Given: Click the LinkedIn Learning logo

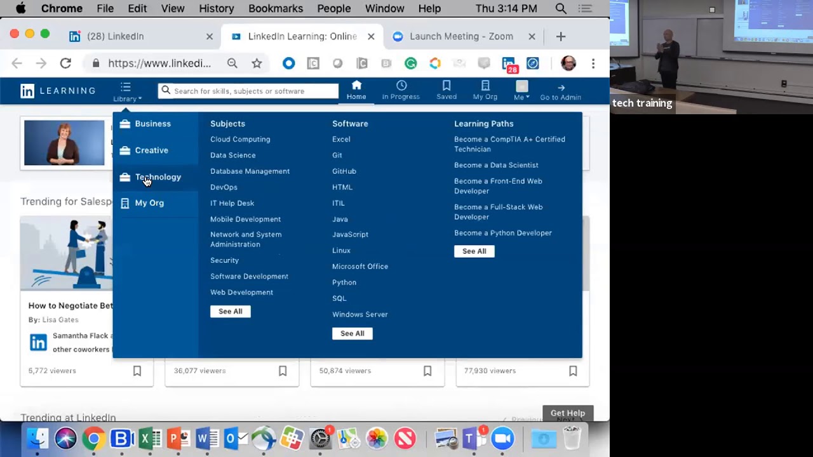Looking at the screenshot, I should tap(58, 91).
